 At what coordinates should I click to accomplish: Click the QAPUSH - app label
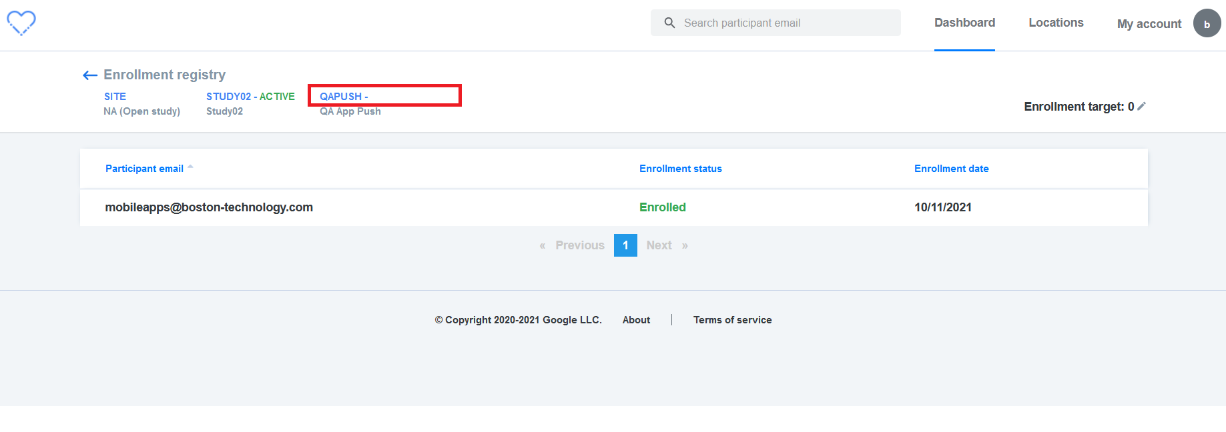[x=344, y=97]
